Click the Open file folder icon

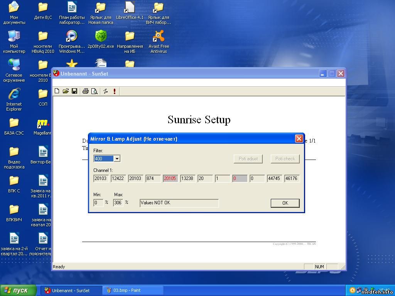pyautogui.click(x=66, y=91)
